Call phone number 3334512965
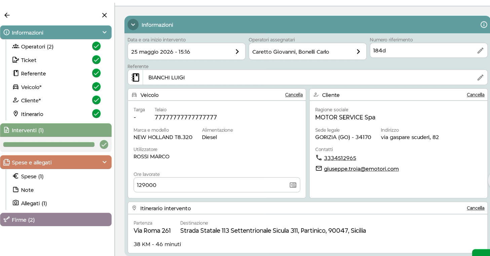 [340, 158]
